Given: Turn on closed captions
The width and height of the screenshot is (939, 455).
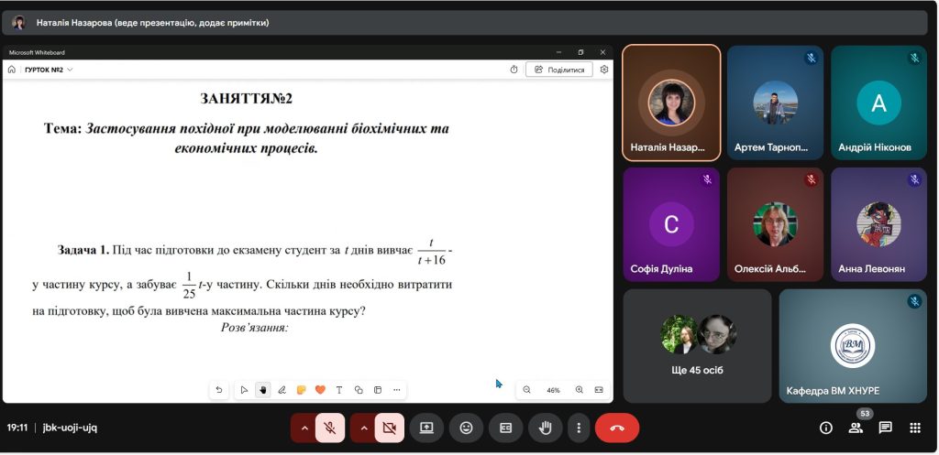Looking at the screenshot, I should click(505, 428).
